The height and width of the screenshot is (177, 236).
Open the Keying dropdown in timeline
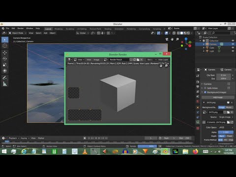(25, 138)
